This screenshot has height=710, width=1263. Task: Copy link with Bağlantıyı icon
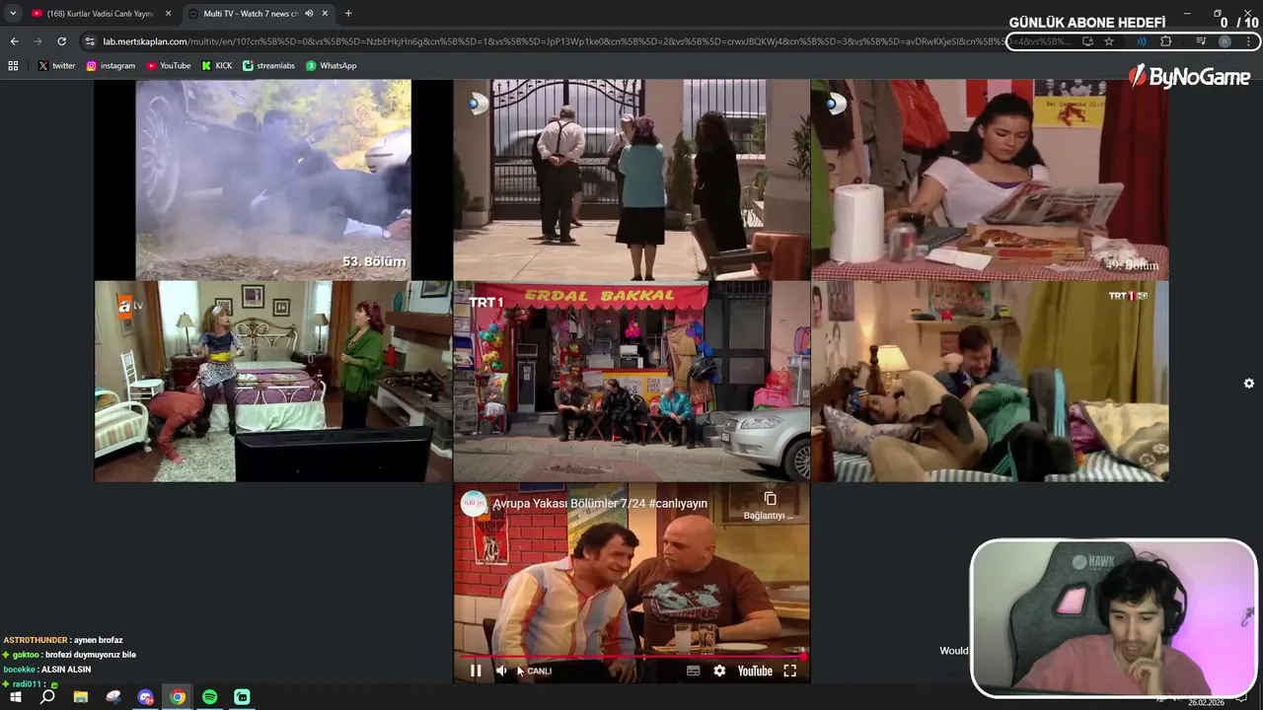click(x=770, y=506)
